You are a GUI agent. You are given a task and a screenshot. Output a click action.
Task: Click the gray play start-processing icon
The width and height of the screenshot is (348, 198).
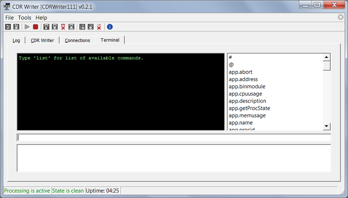click(x=27, y=27)
